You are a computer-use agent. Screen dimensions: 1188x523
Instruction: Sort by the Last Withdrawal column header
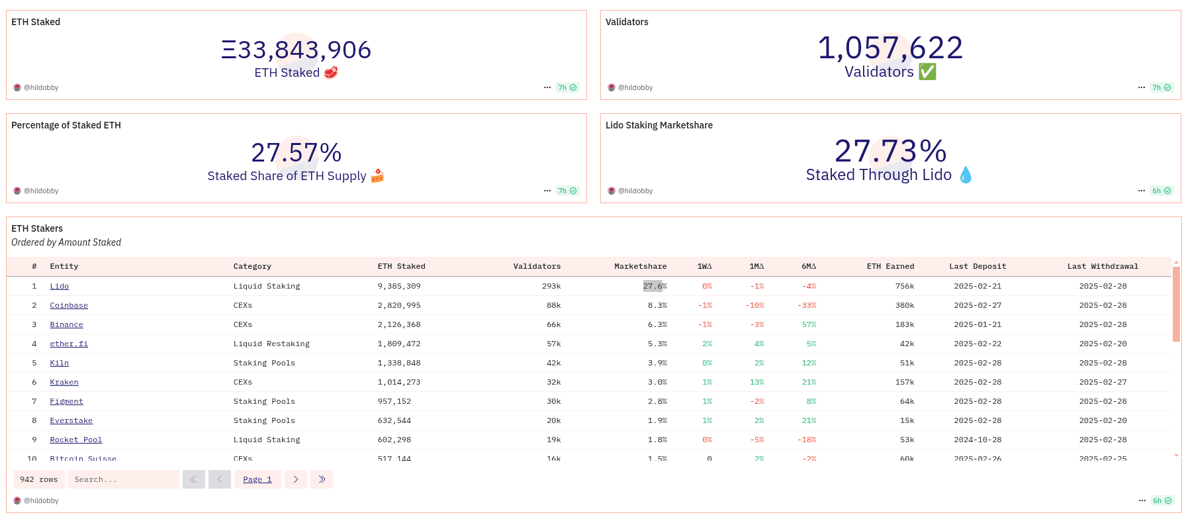coord(1103,266)
